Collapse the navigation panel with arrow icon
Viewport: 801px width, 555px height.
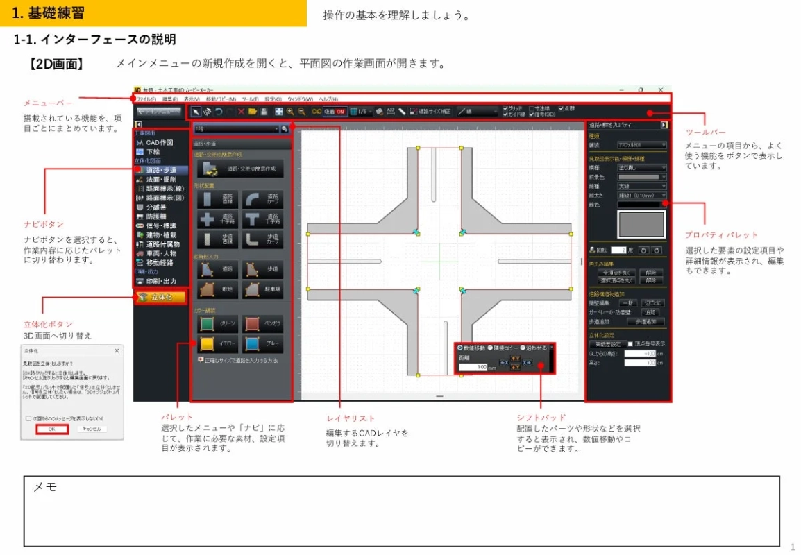pyautogui.click(x=138, y=125)
